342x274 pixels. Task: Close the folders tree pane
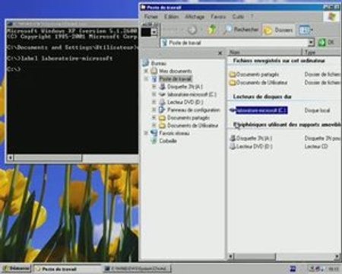click(x=220, y=53)
